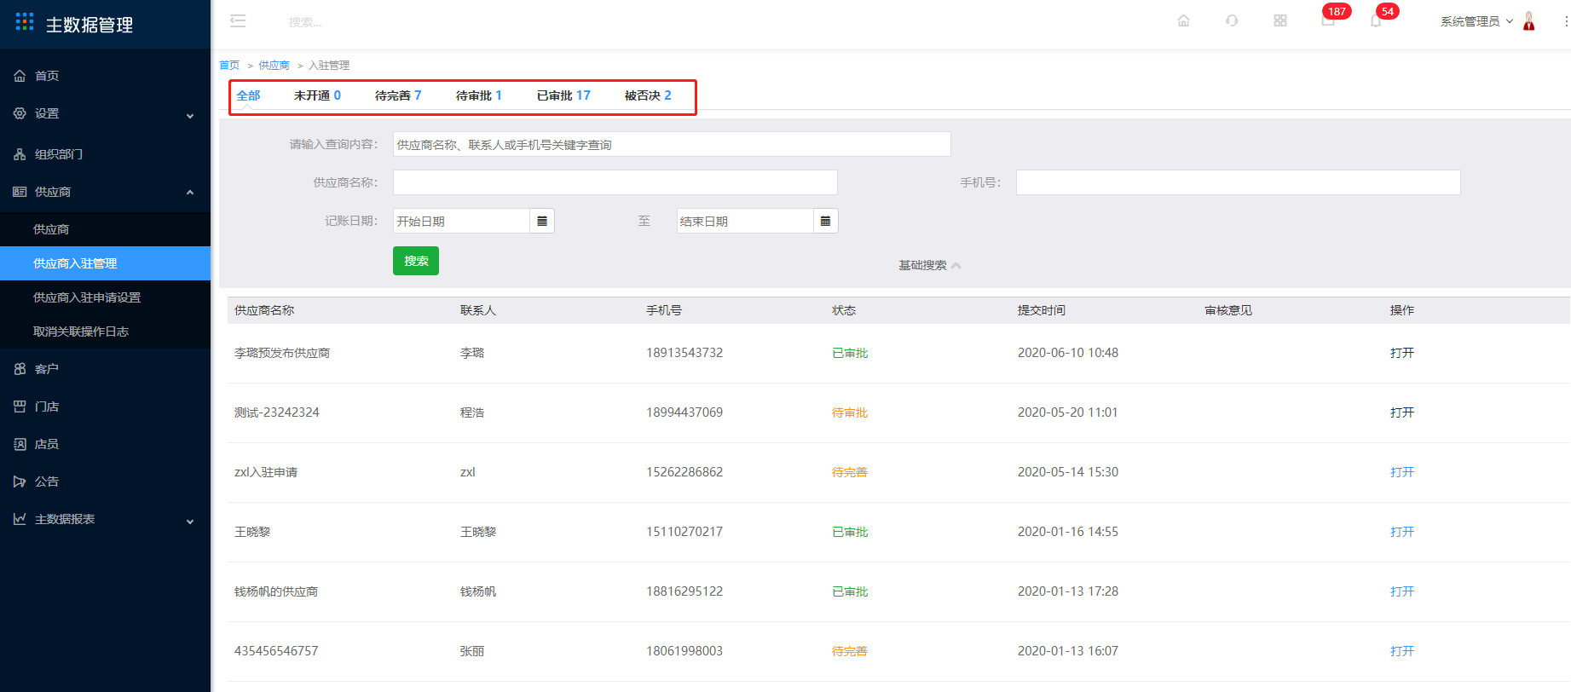Switch to the 未开通 tab

click(x=317, y=95)
